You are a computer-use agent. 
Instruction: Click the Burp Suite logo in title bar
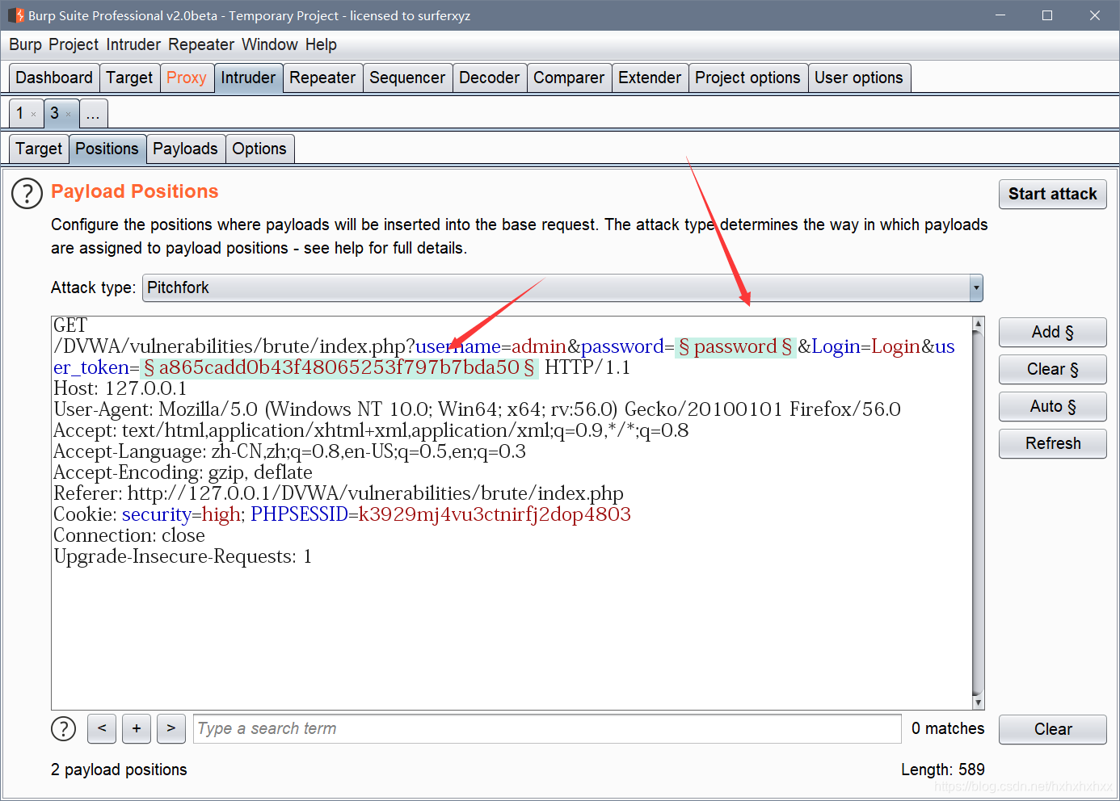point(15,15)
